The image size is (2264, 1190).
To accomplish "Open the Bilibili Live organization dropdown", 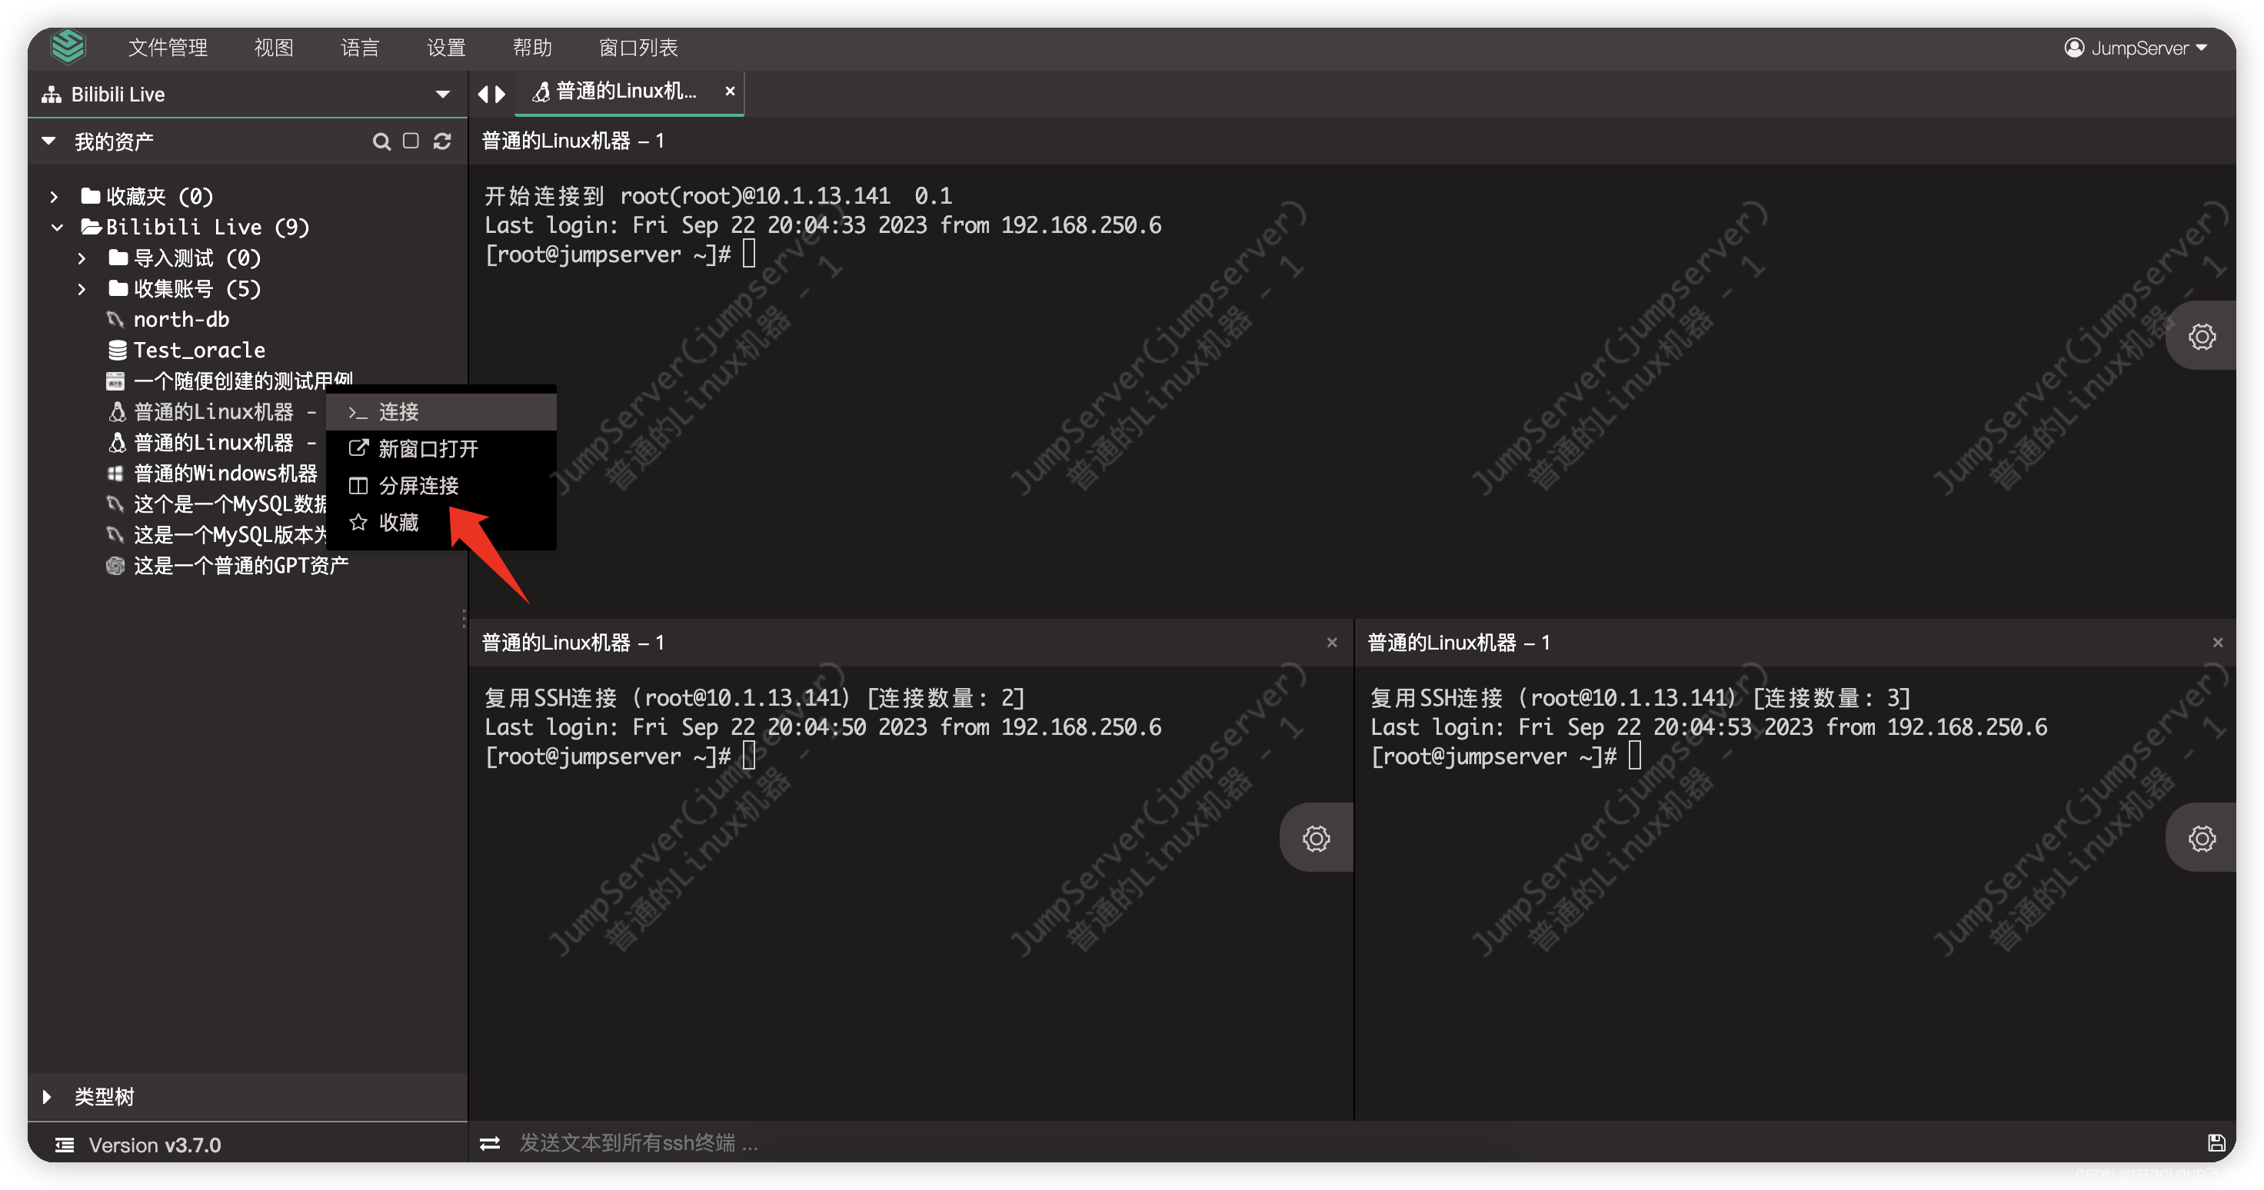I will pyautogui.click(x=442, y=94).
